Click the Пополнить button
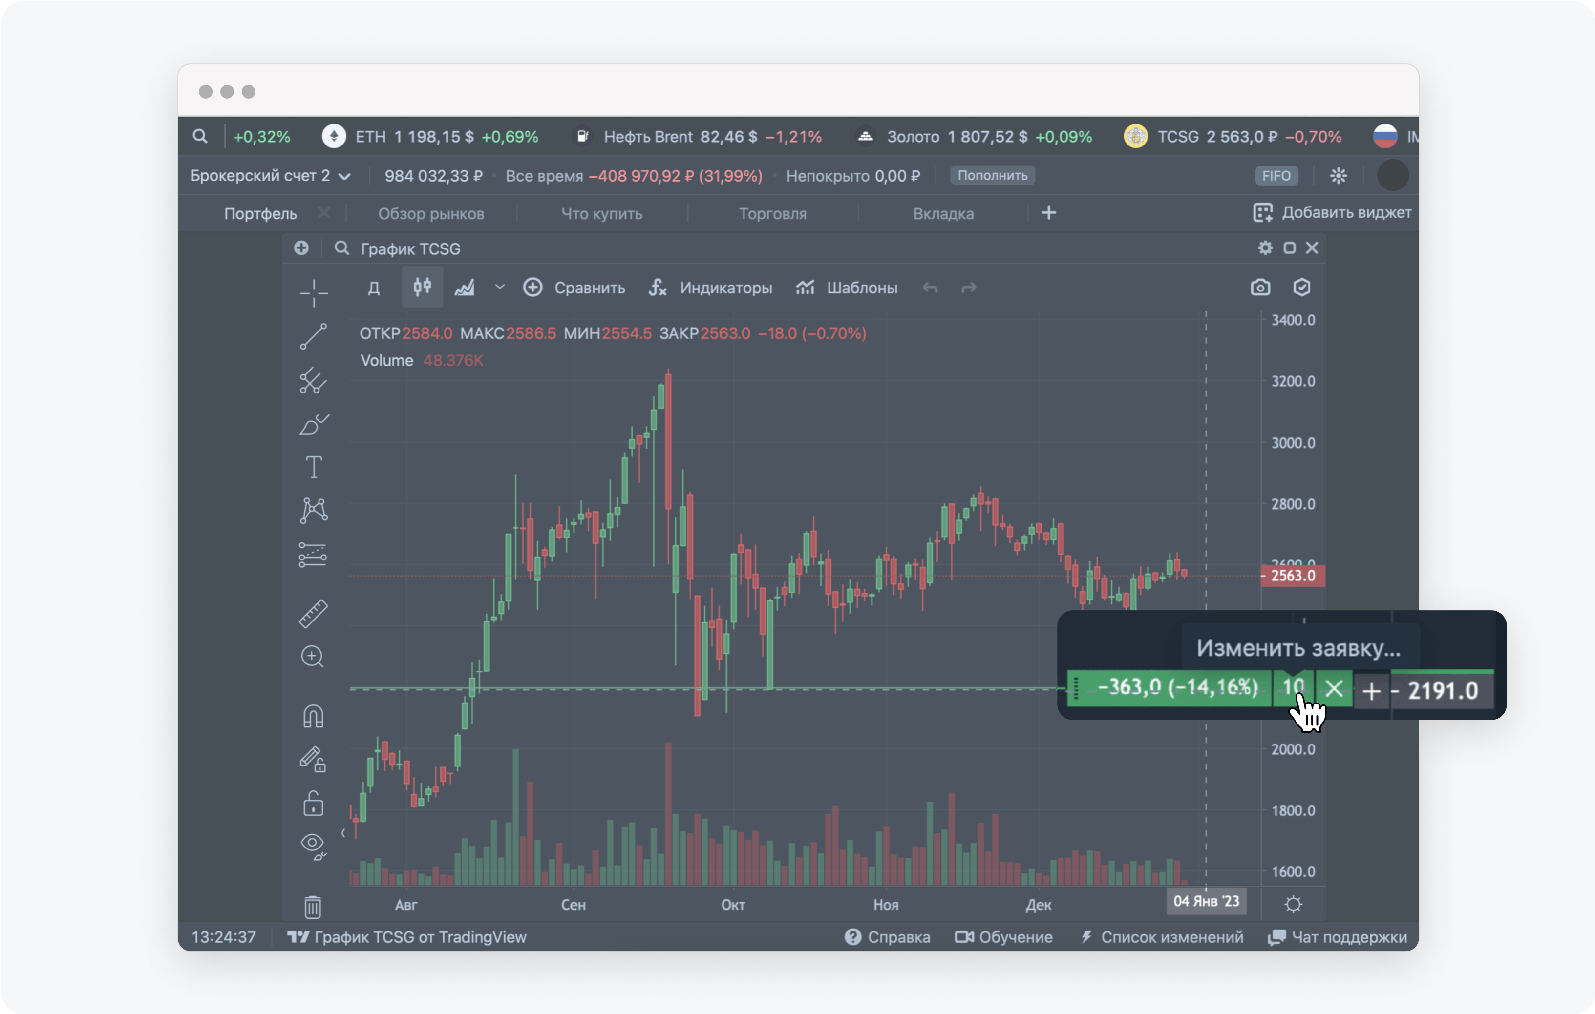Screen dimensions: 1595x1014 [x=992, y=175]
